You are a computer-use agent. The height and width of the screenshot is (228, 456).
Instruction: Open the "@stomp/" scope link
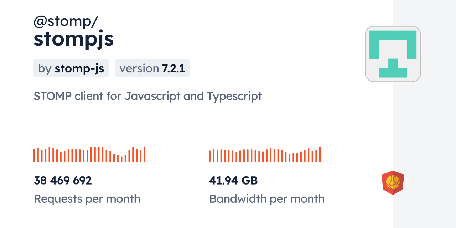(x=66, y=22)
